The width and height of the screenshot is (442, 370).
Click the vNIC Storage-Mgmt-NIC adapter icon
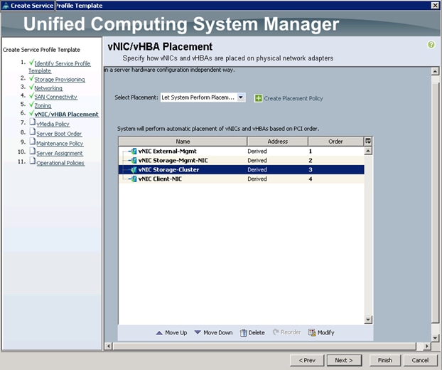[x=134, y=161]
